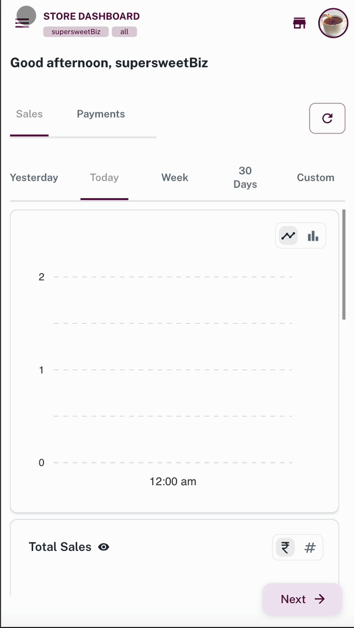
Task: Open the Custom date range selector
Action: tap(316, 177)
